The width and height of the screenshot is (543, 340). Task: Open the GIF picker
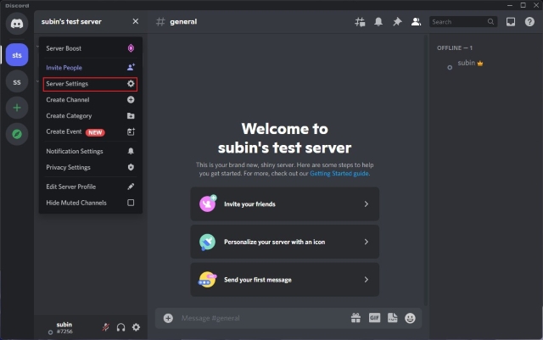(374, 317)
